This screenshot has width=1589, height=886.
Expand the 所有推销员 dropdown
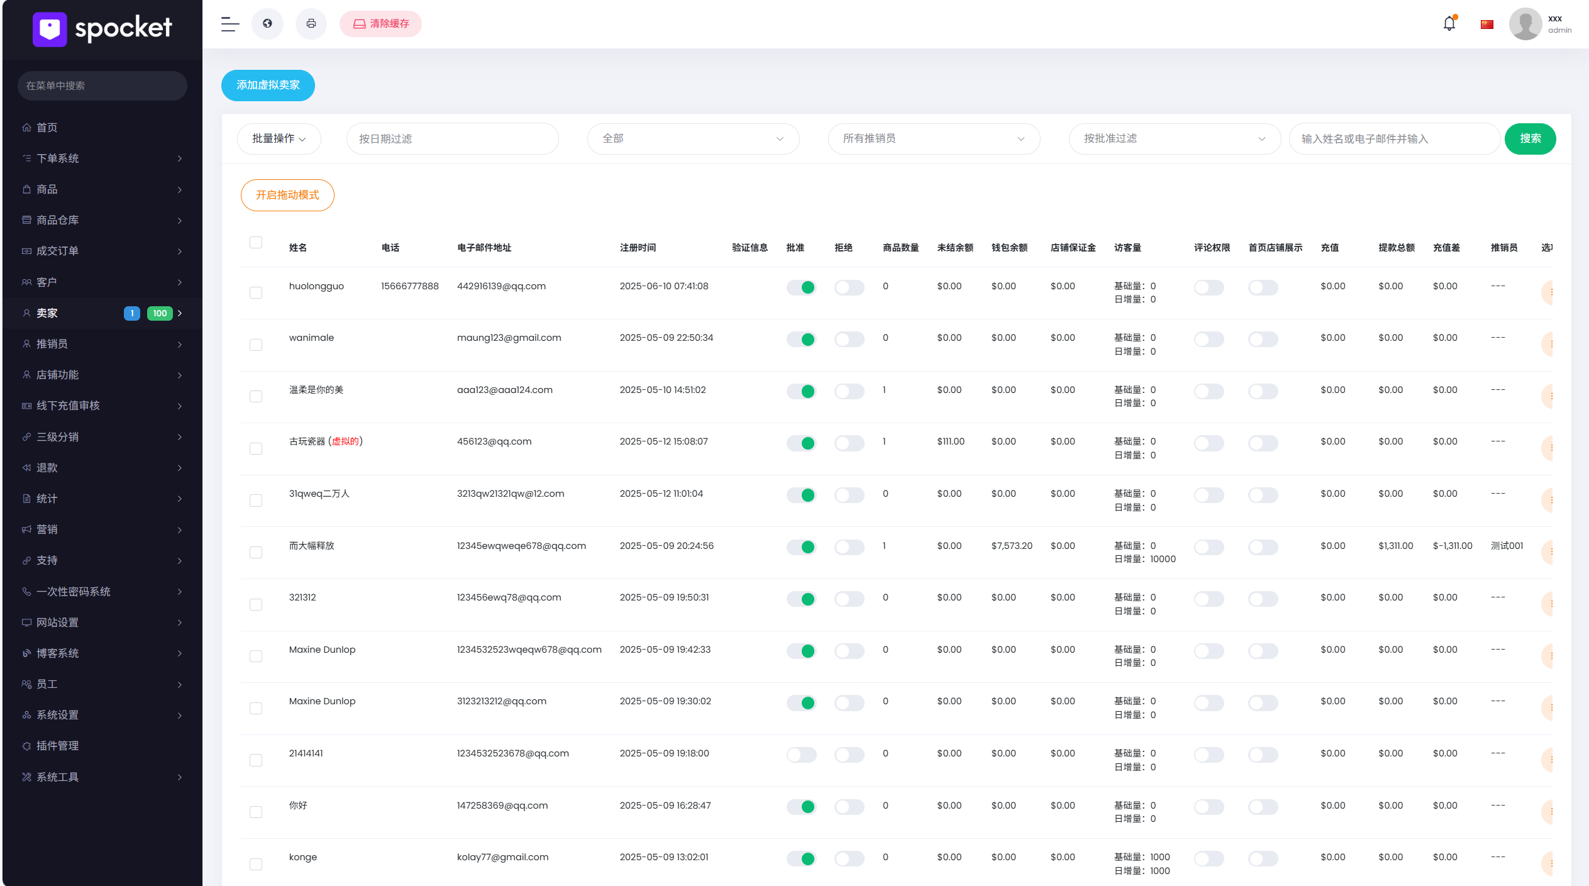tap(934, 138)
